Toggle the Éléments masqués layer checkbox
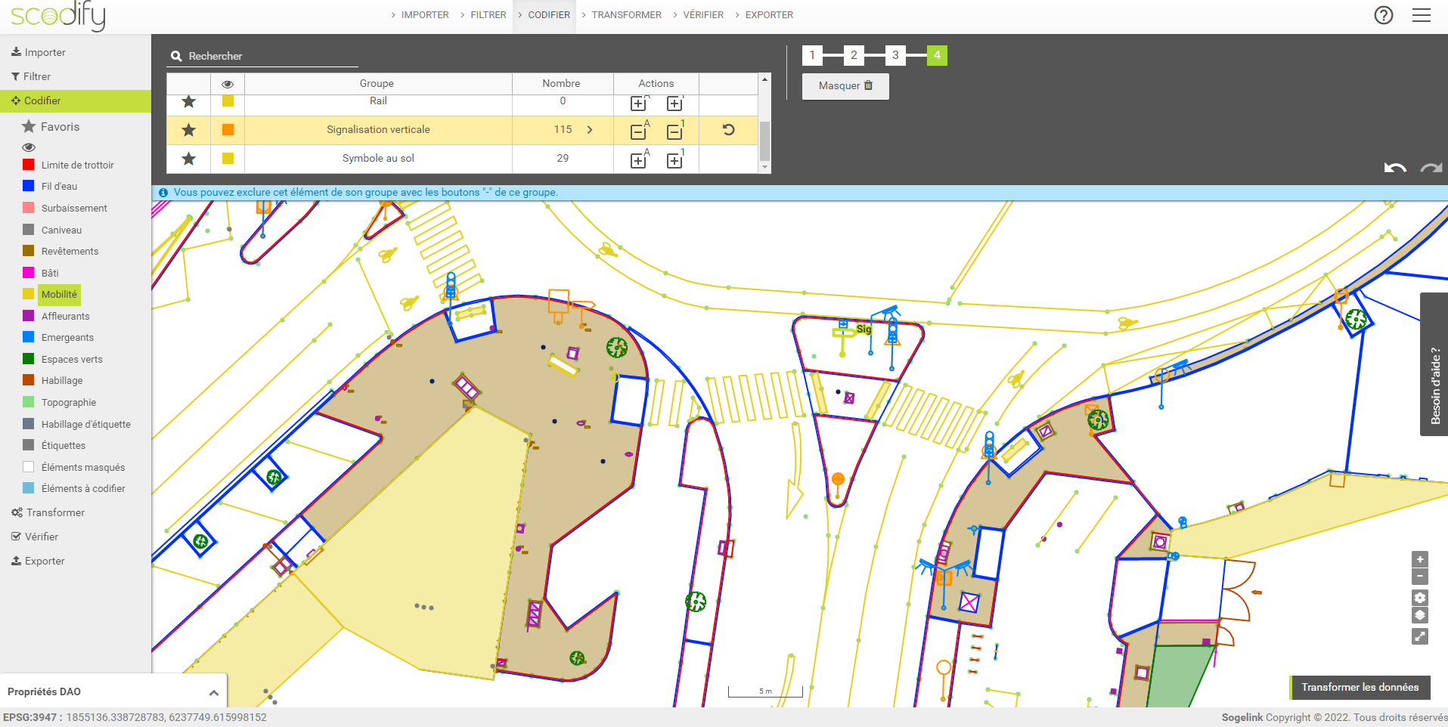 [x=29, y=467]
